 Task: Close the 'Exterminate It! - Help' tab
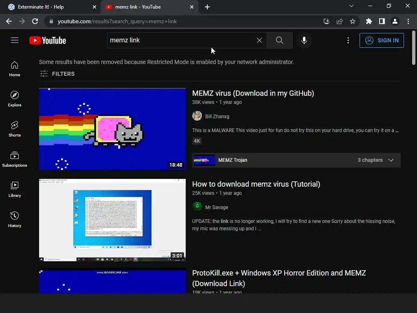[94, 7]
